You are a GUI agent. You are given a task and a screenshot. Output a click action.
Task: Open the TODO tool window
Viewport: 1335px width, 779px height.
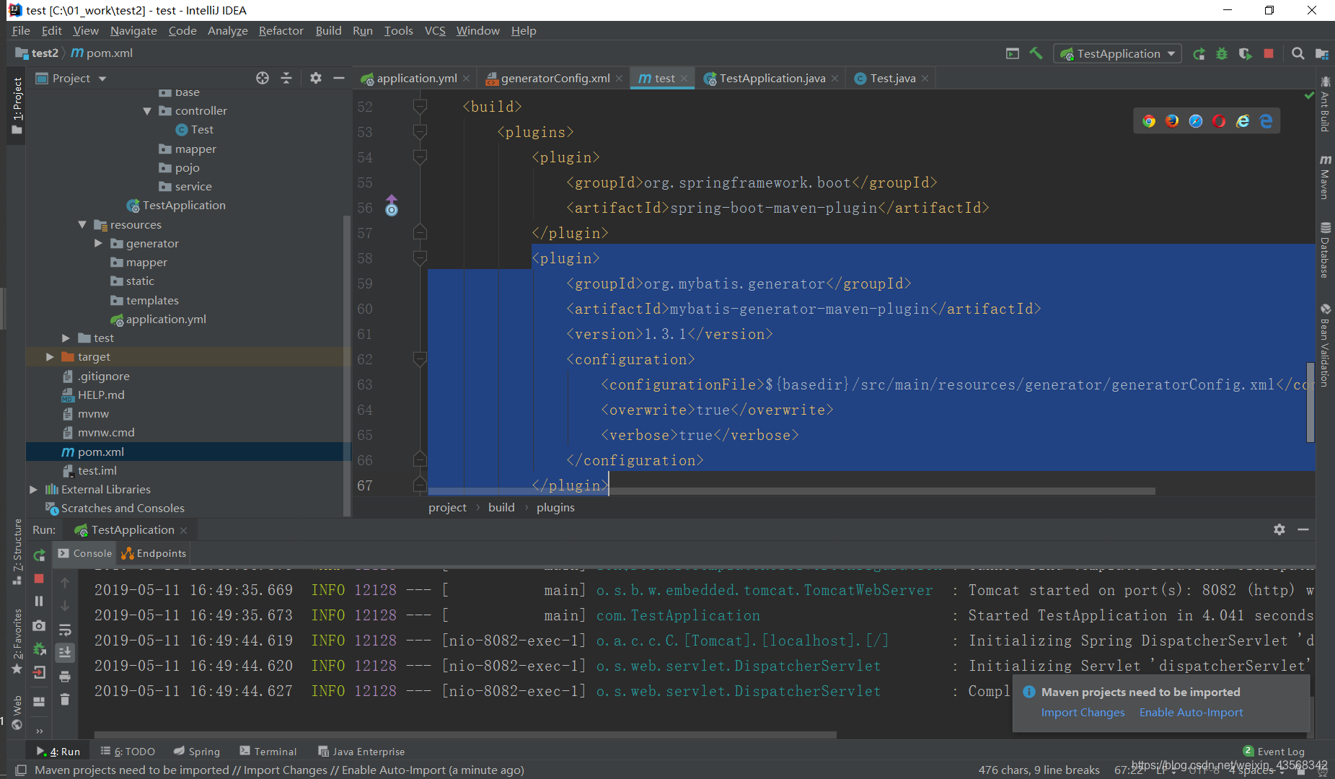128,752
